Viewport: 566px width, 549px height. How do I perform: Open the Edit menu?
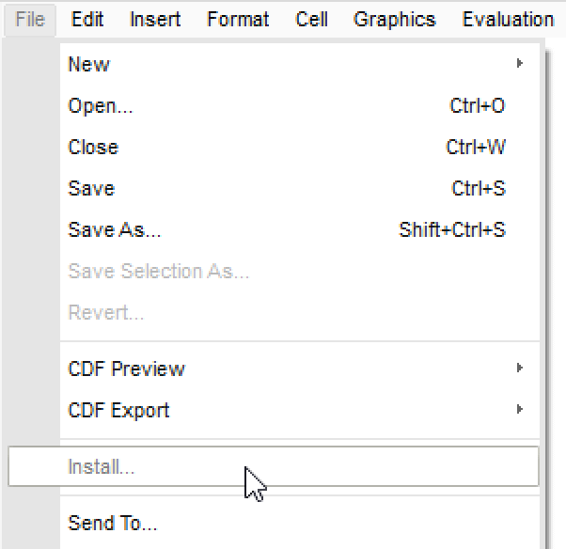tap(87, 19)
